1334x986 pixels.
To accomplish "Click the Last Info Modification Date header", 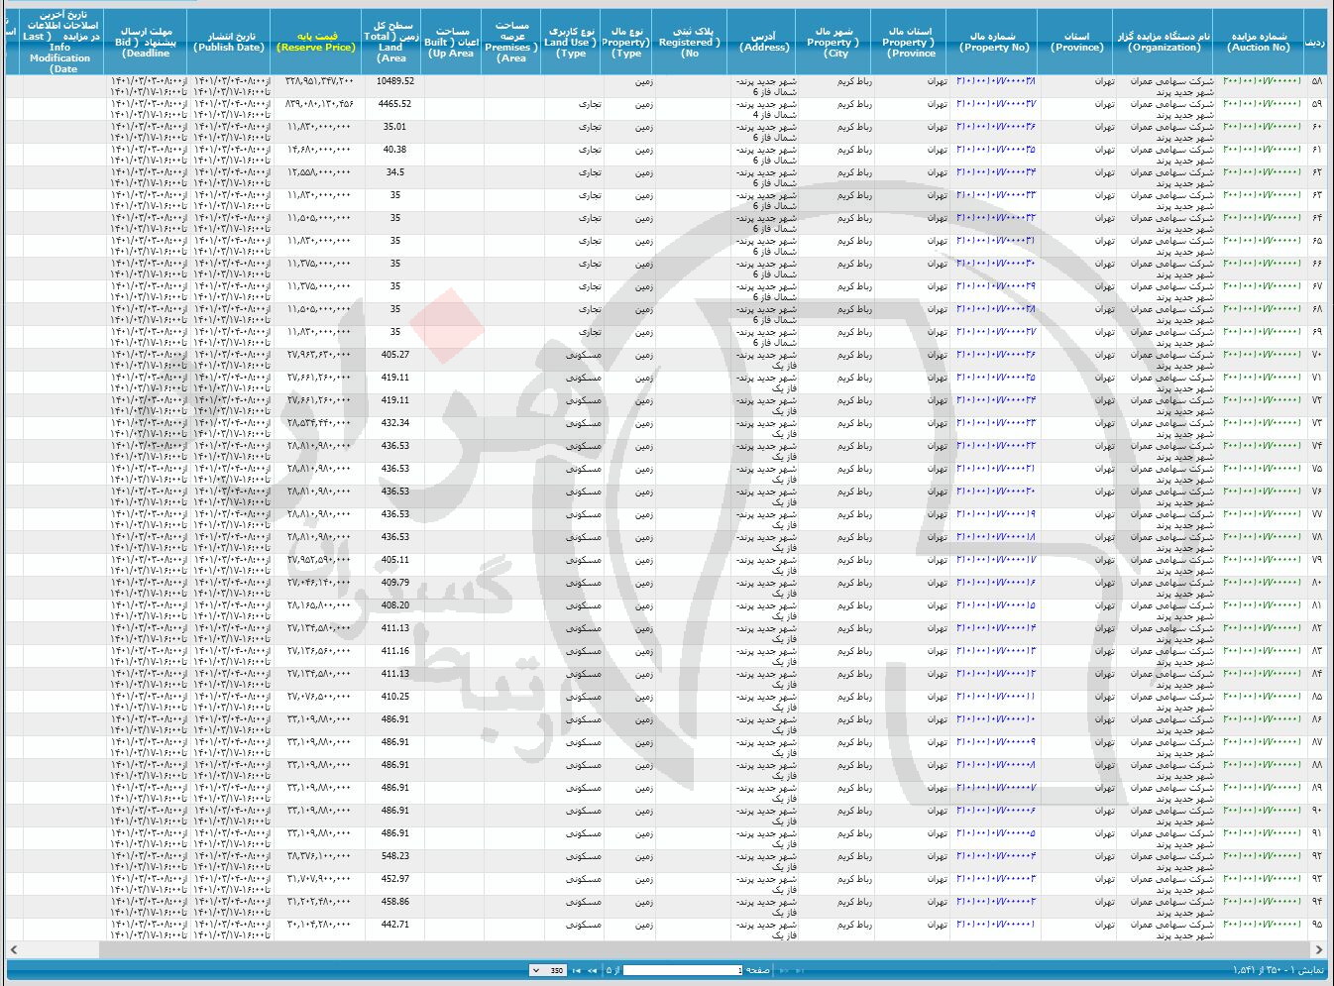I will tap(59, 42).
